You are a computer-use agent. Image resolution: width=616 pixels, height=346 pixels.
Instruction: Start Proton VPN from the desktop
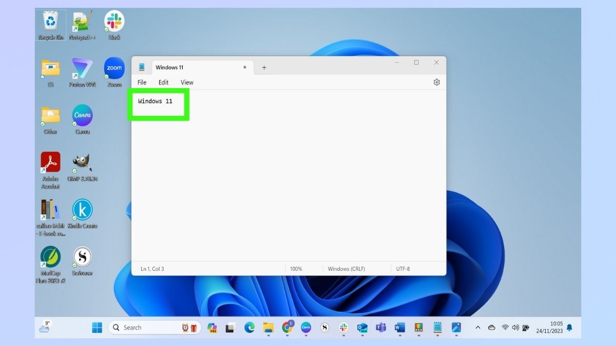82,69
